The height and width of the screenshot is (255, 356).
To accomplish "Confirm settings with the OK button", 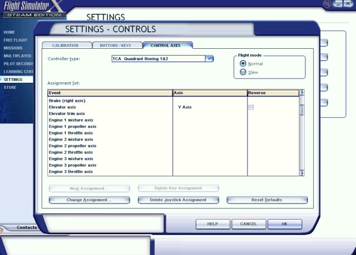I will [285, 224].
